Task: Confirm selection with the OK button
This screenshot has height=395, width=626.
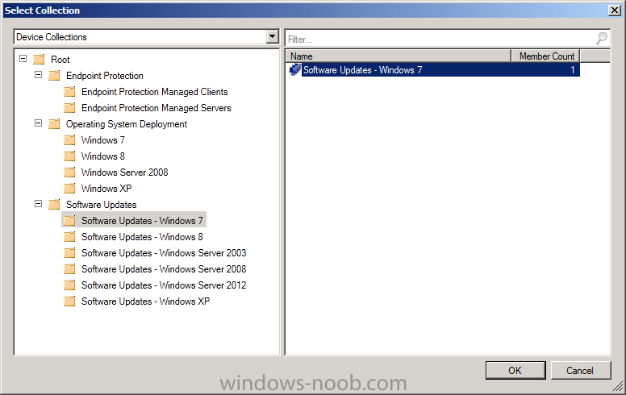Action: coord(515,370)
